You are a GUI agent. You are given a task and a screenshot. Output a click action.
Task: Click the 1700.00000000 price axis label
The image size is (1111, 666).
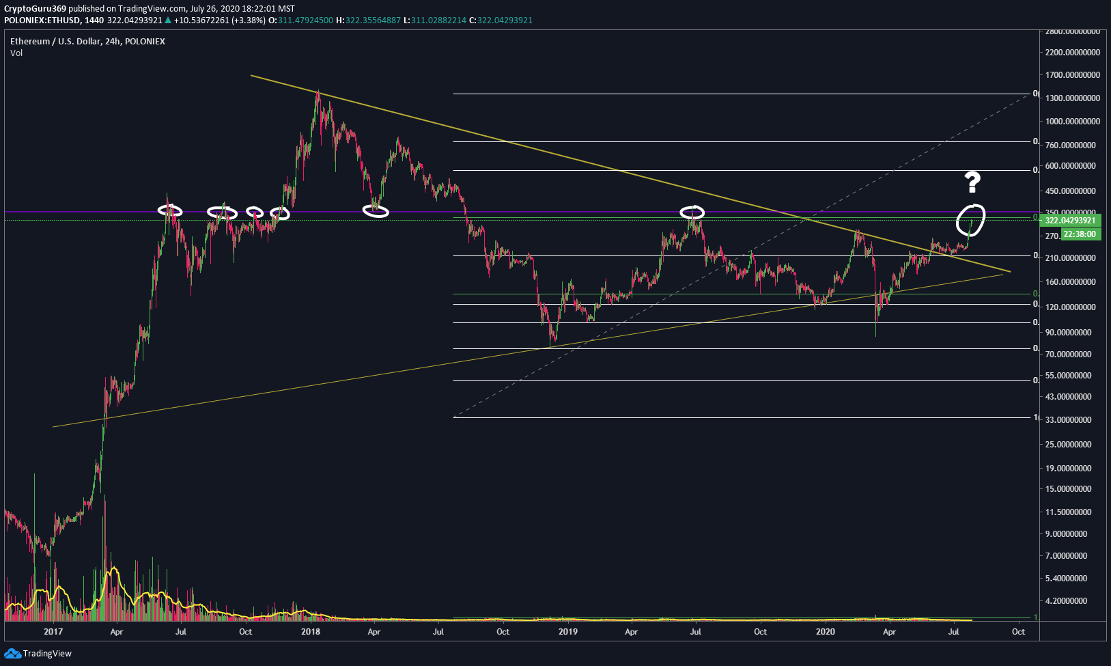tap(1073, 75)
